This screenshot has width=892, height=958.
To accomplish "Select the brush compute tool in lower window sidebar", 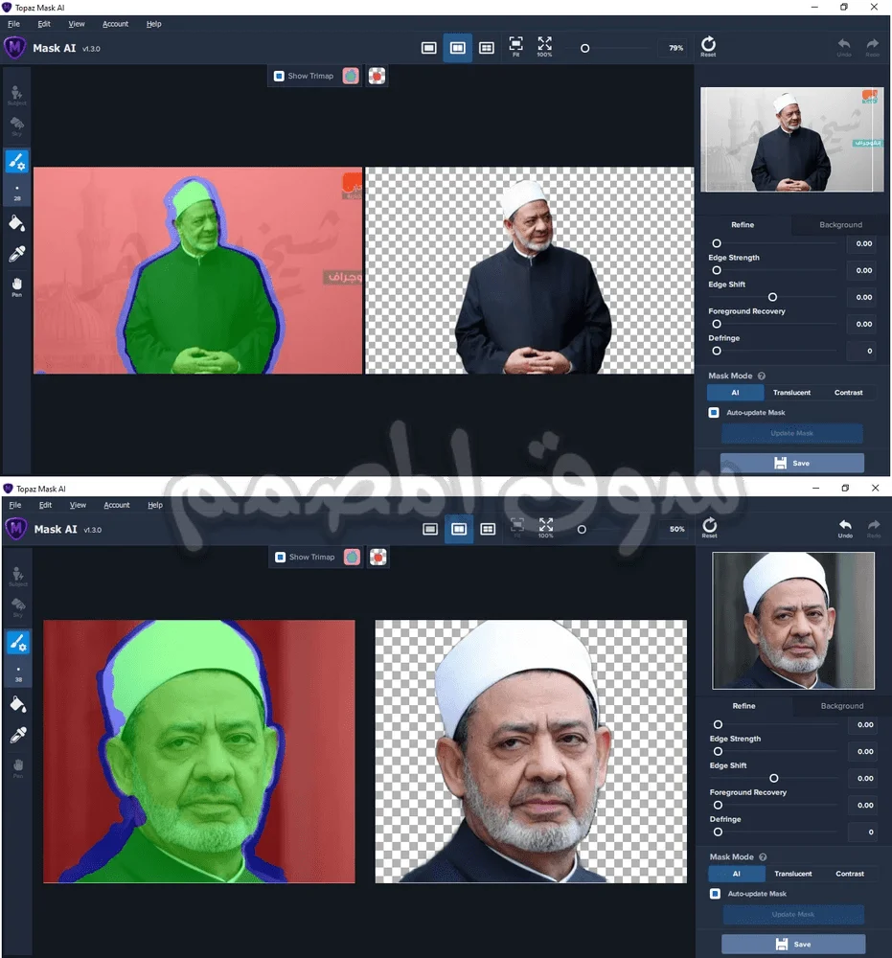I will point(16,643).
